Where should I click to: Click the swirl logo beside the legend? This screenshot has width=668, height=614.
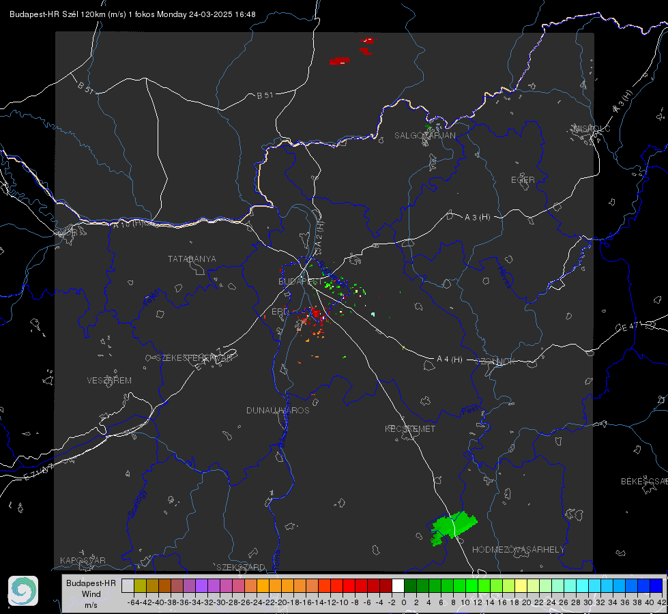tap(23, 591)
